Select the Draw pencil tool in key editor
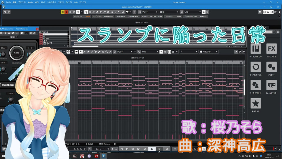Viewport: 282px width, 159px height. click(85, 52)
